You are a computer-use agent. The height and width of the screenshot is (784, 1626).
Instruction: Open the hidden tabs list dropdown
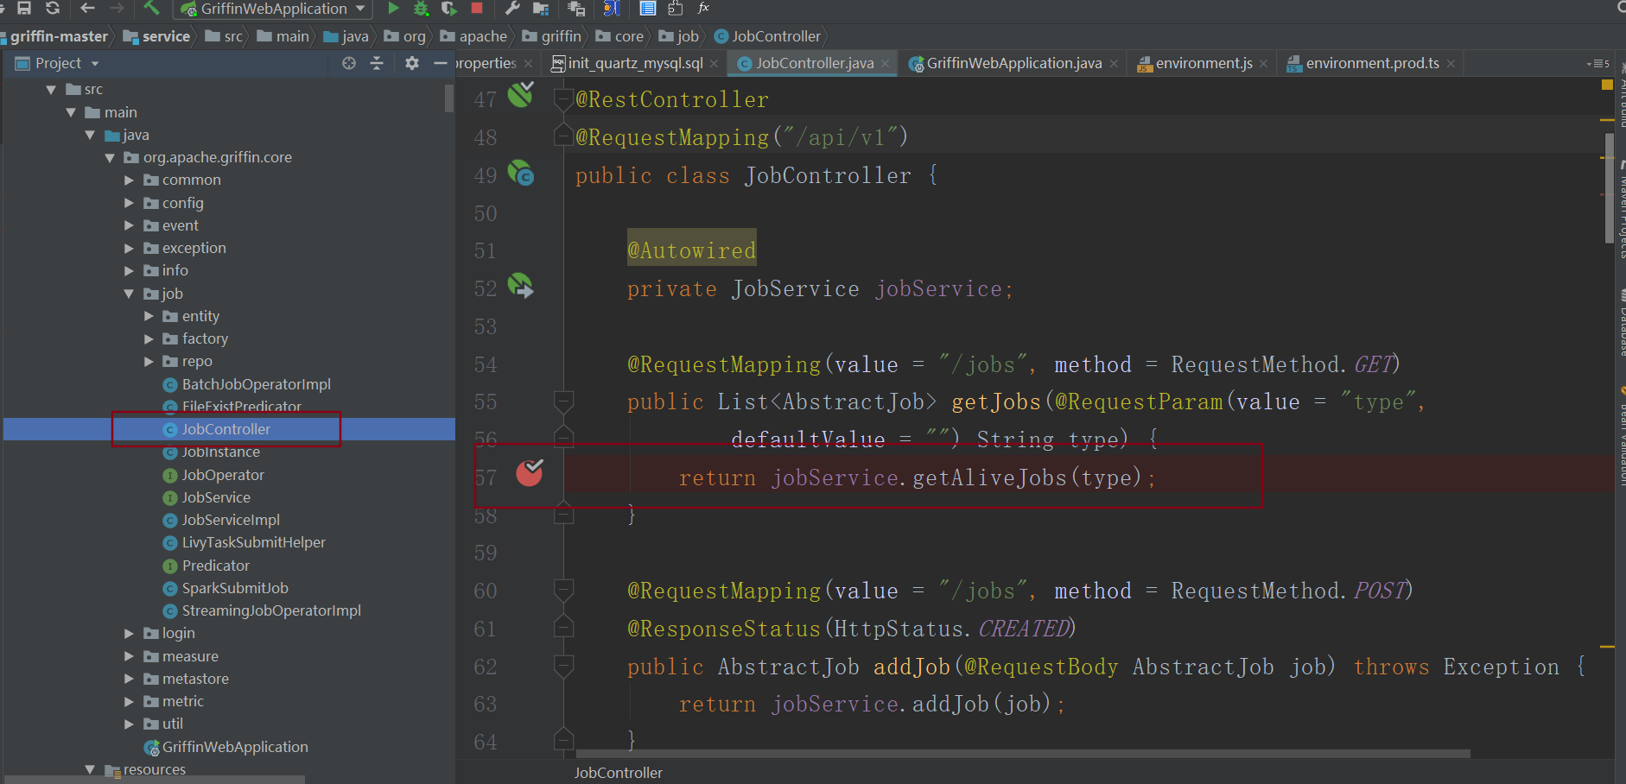[x=1597, y=64]
